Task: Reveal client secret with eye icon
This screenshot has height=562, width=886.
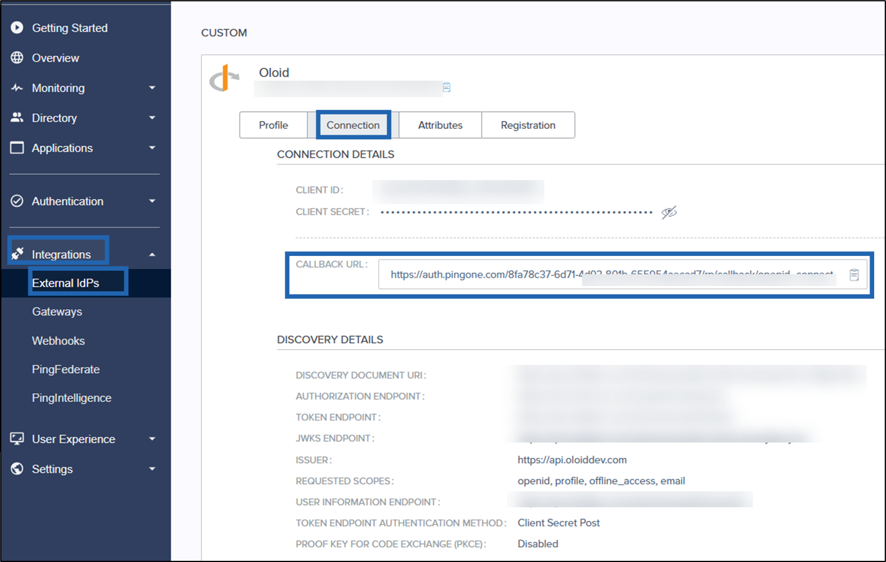Action: coord(669,212)
